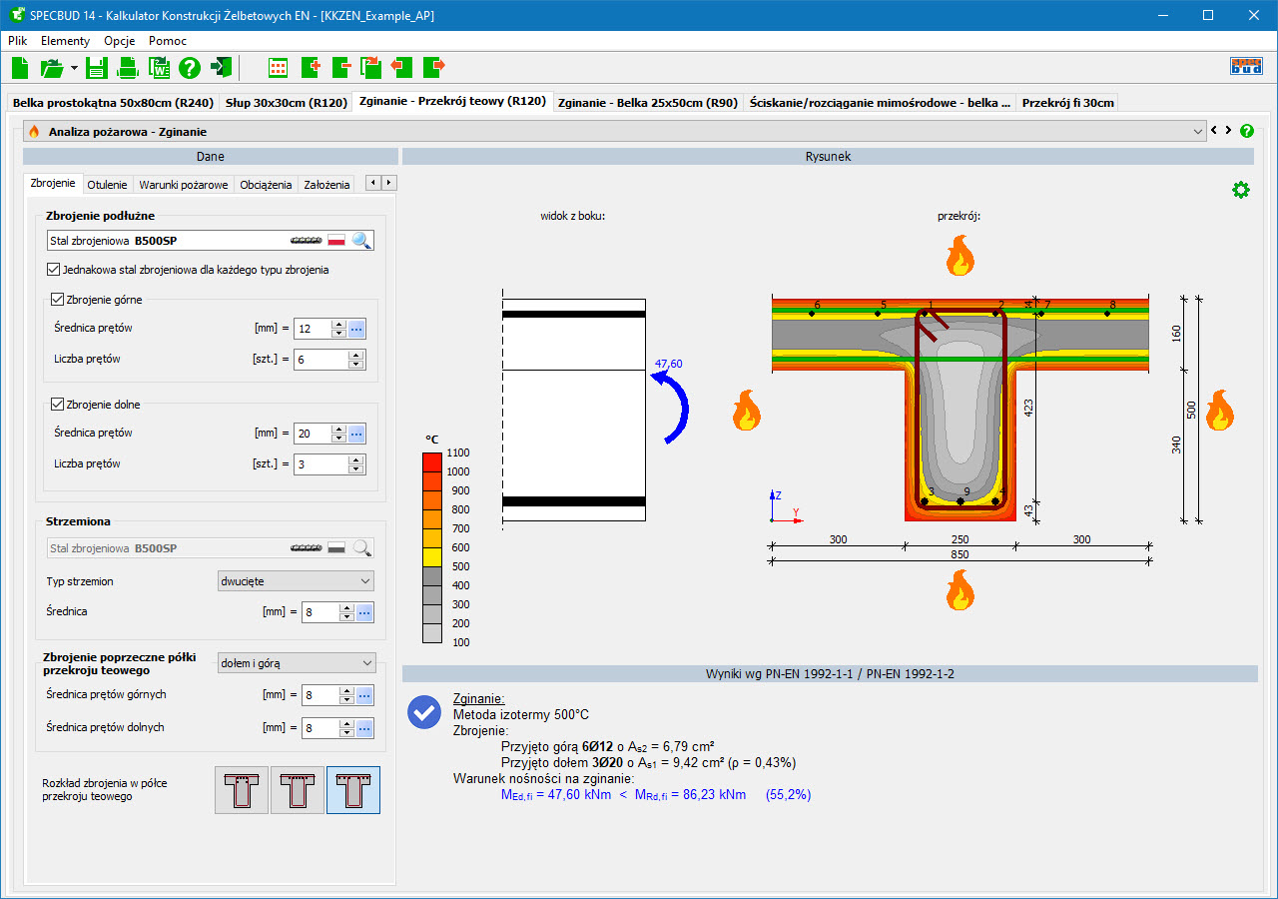Image resolution: width=1278 pixels, height=899 pixels.
Task: Click the bottom bars count input field
Action: tap(319, 464)
